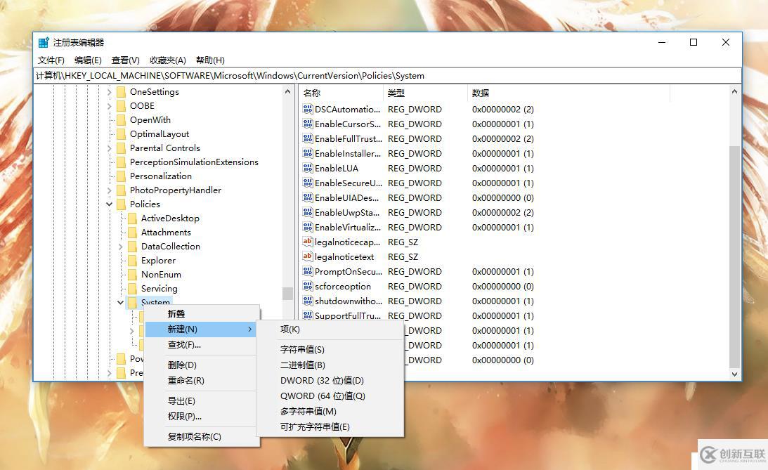Click the ActiveDesktop folder icon
This screenshot has width=768, height=470.
point(132,218)
